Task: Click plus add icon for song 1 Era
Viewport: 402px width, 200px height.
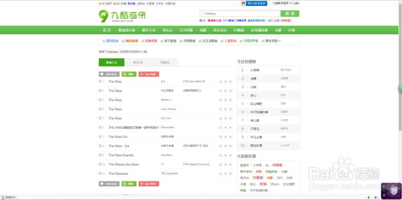Action: click(226, 82)
